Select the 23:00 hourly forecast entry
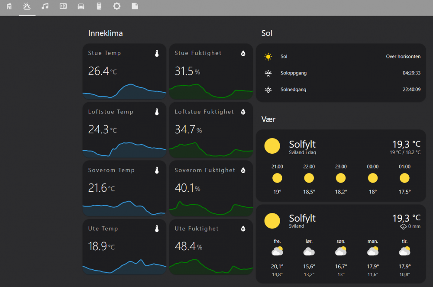Viewport: 433px width, 287px height. coord(341,179)
